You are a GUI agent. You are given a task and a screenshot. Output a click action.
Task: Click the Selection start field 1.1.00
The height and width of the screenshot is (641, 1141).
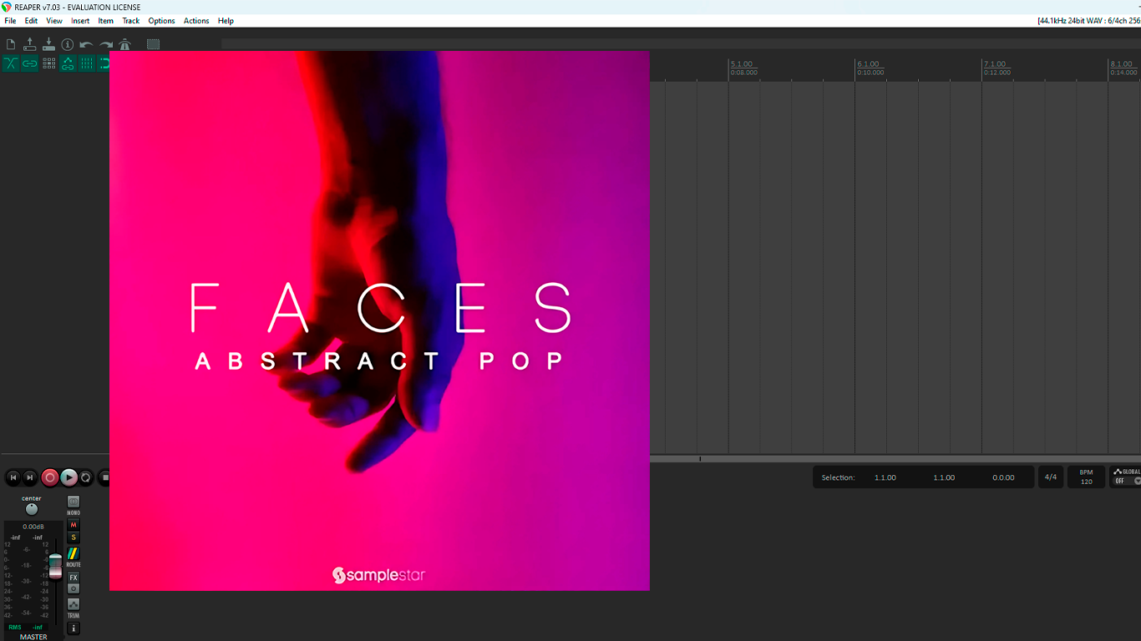885,477
